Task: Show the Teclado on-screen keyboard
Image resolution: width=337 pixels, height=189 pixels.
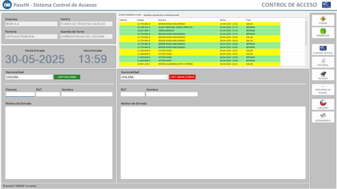Action: (323, 74)
